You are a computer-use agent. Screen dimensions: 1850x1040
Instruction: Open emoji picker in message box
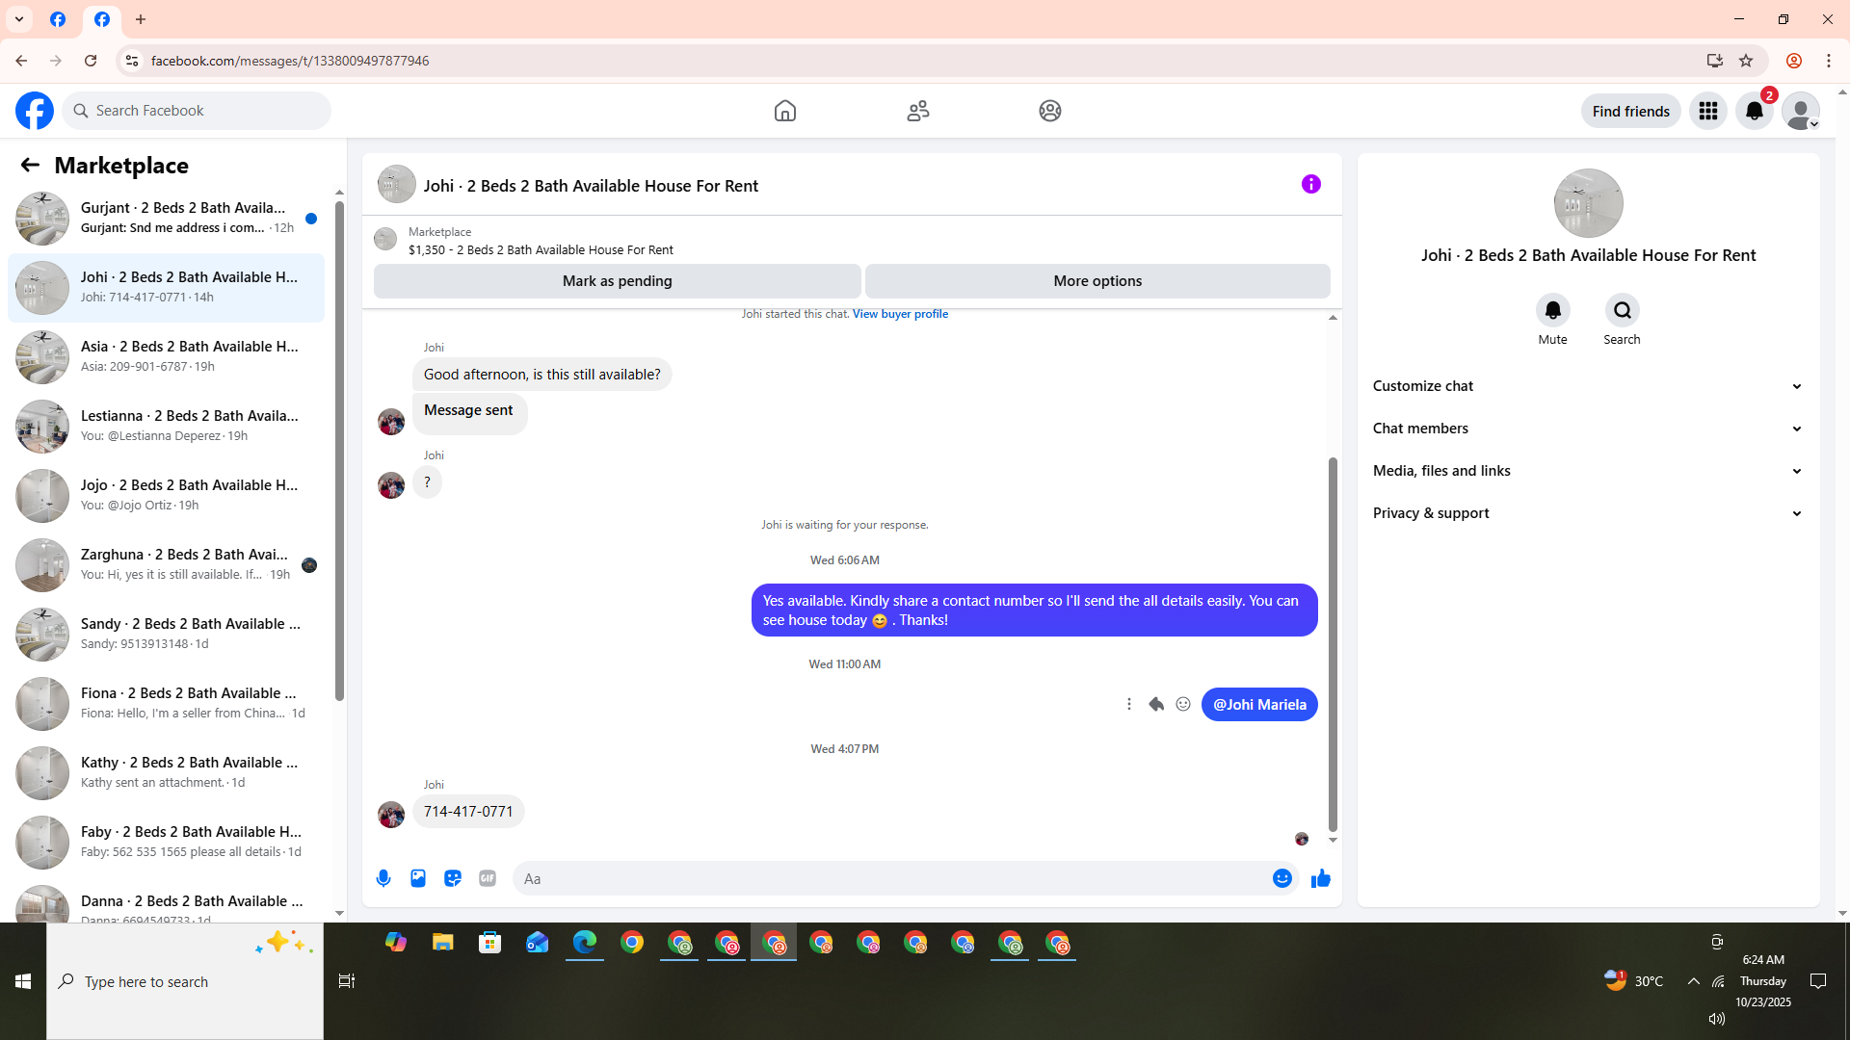point(1282,878)
